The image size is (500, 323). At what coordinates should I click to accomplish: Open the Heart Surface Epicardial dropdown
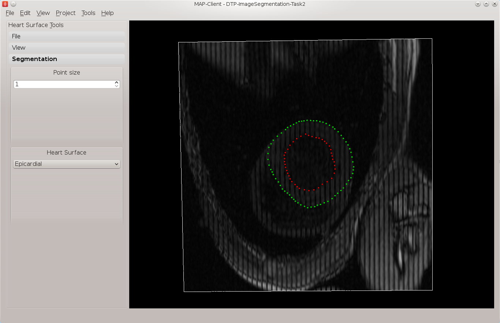click(67, 164)
